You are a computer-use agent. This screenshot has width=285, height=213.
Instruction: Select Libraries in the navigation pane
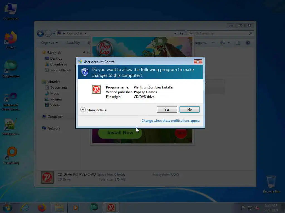(x=54, y=82)
